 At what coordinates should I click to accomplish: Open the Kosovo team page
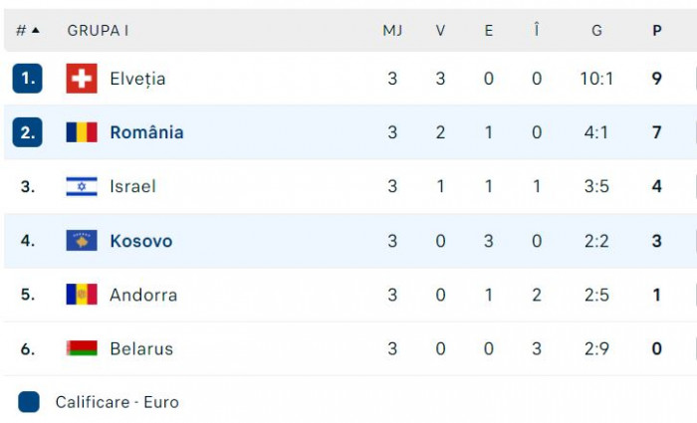tap(140, 241)
